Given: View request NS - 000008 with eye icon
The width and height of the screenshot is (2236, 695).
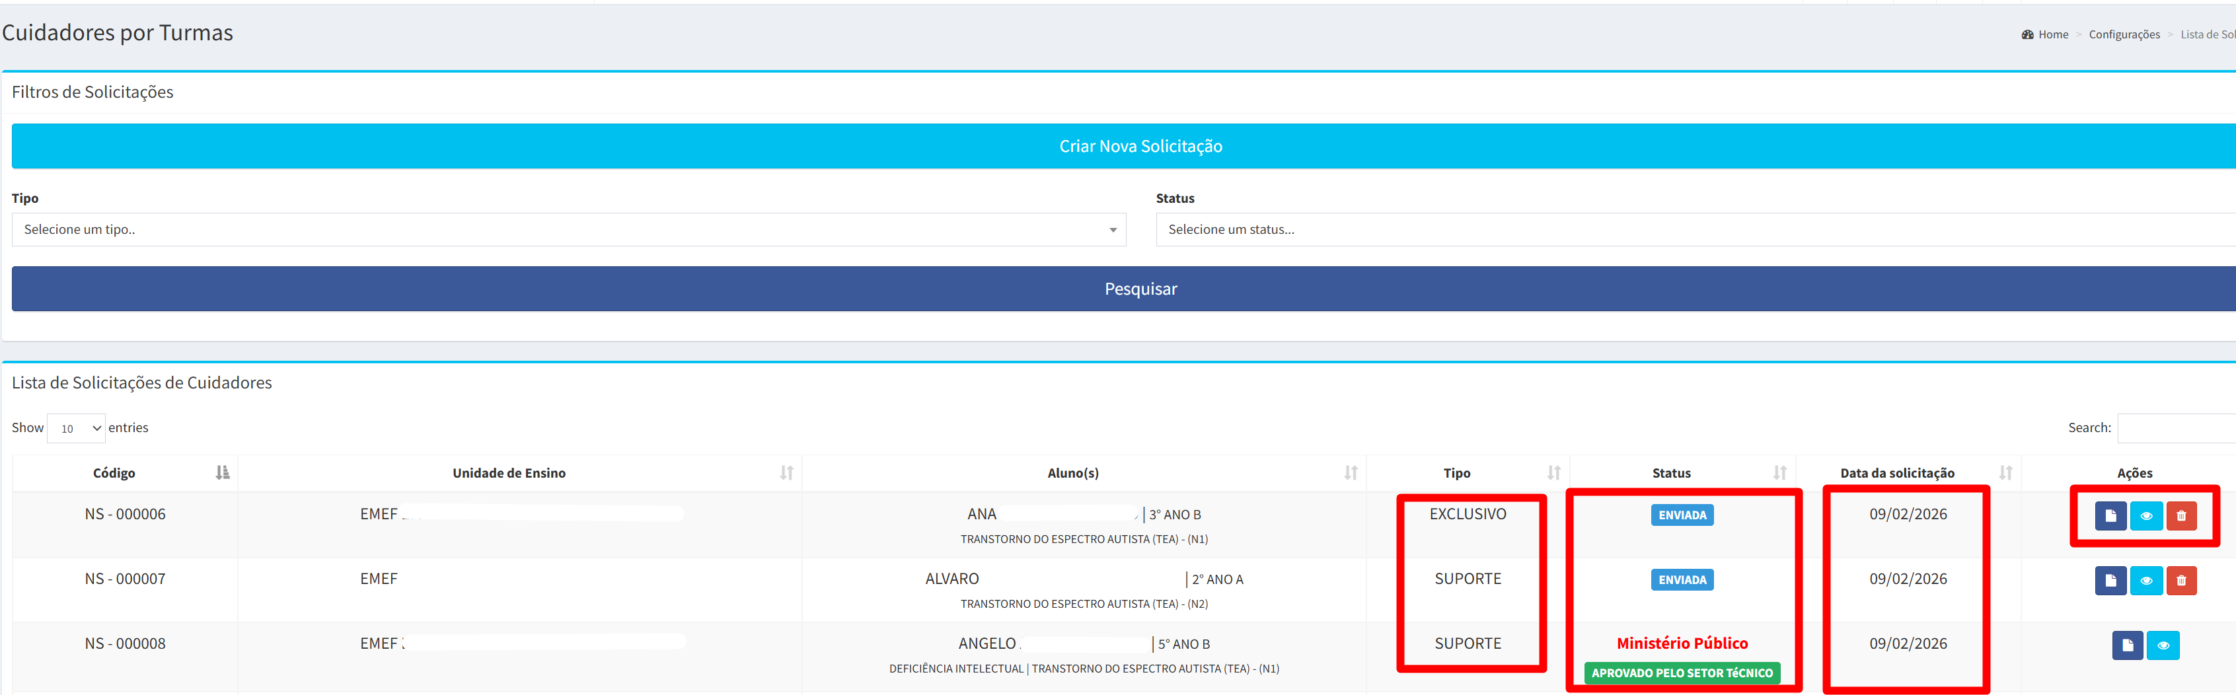Looking at the screenshot, I should click(2162, 645).
